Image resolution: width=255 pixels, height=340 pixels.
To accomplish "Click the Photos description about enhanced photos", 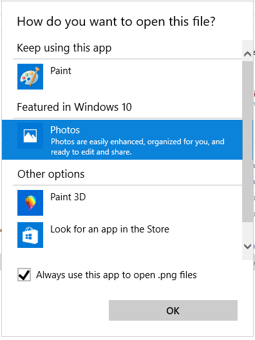I will tap(137, 147).
